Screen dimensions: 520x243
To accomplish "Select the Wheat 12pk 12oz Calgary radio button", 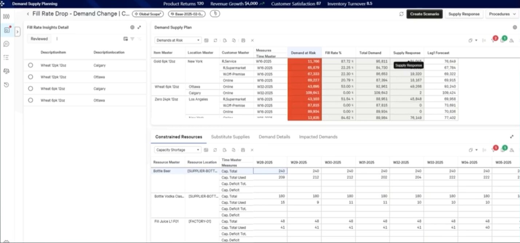I will [31, 65].
